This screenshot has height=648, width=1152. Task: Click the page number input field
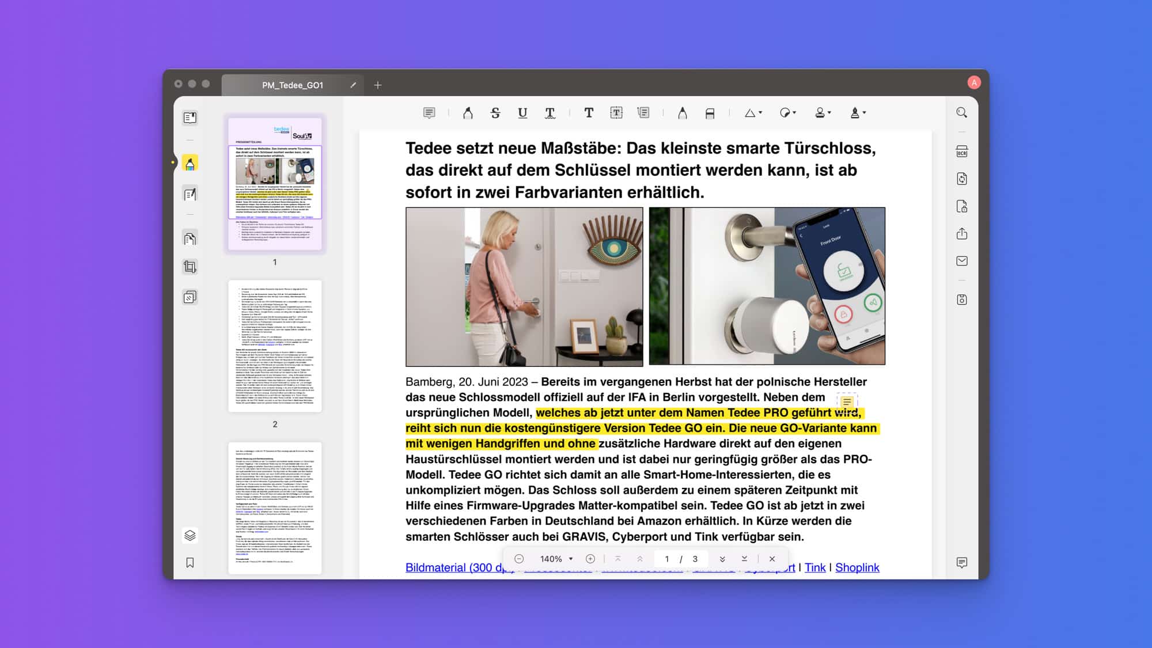point(666,559)
